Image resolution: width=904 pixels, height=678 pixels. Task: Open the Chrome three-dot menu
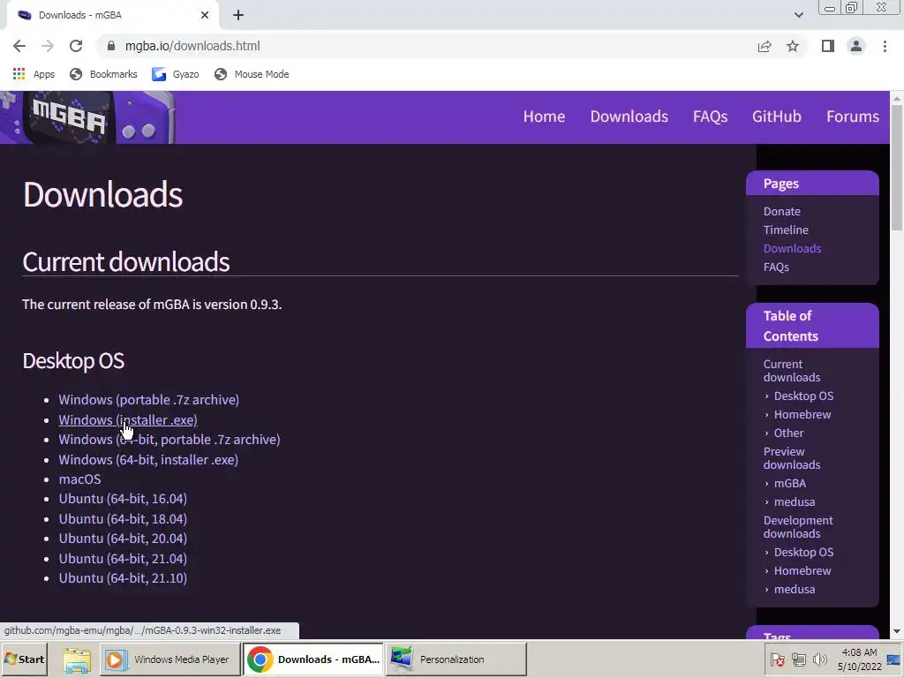tap(885, 46)
